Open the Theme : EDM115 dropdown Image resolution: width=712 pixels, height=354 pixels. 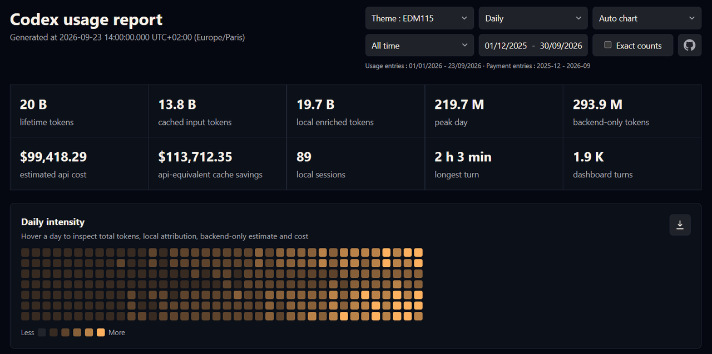(x=419, y=18)
